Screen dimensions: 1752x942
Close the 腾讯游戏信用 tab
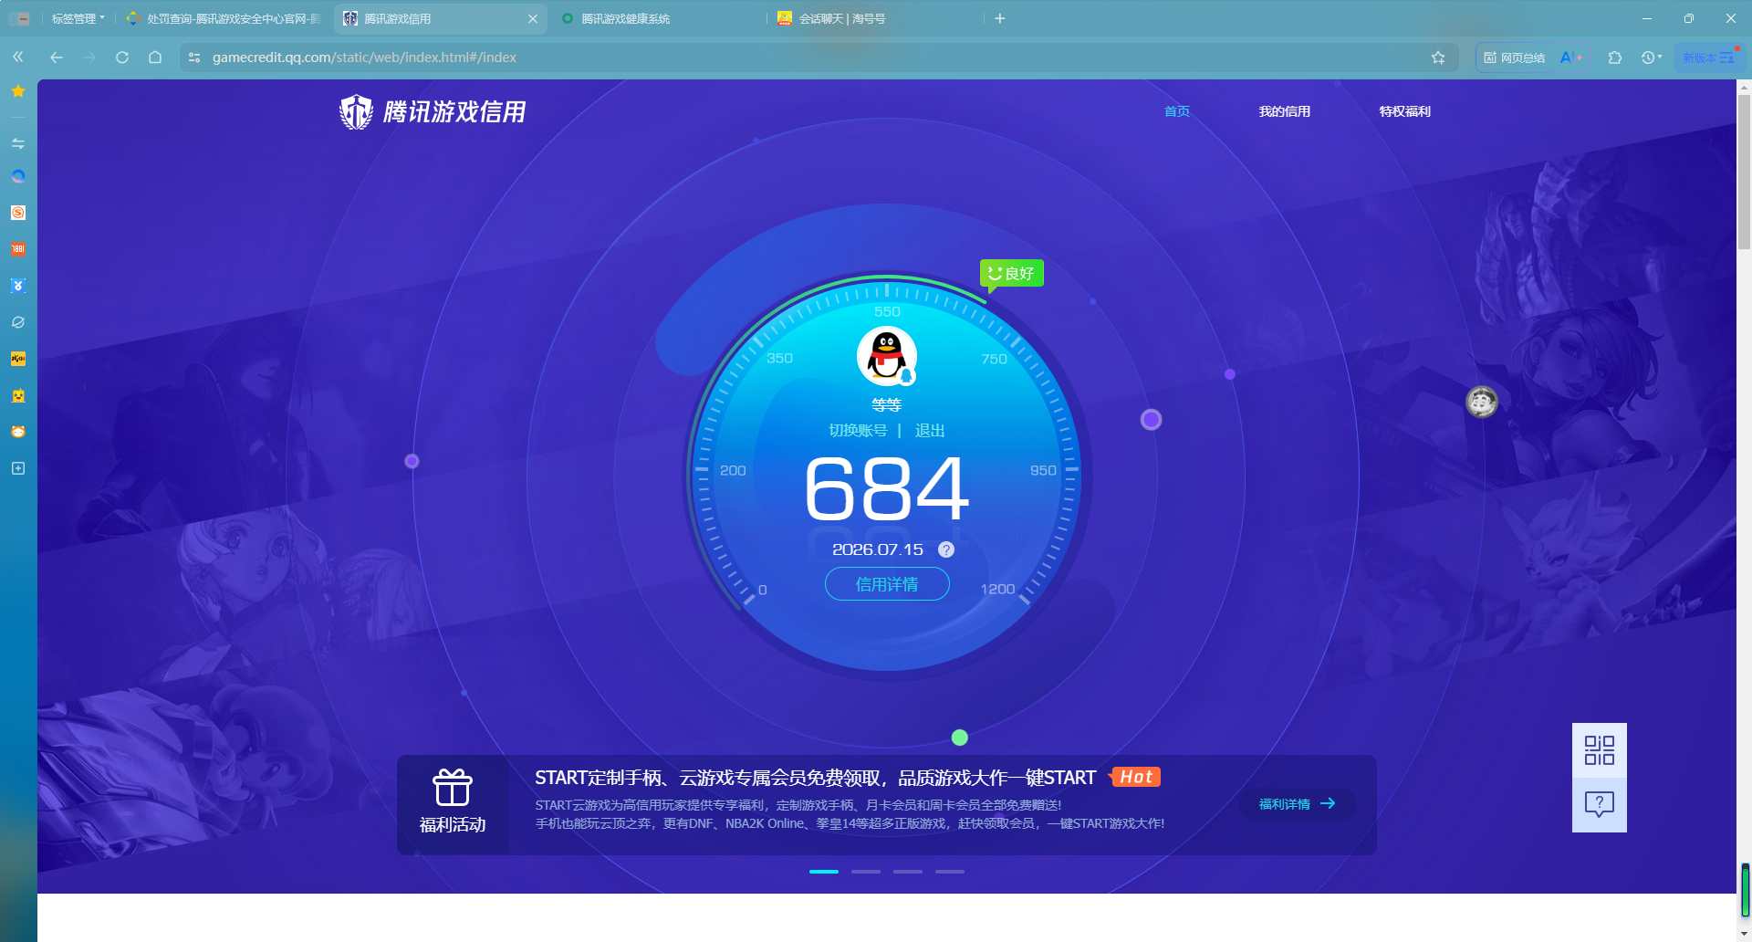point(533,18)
